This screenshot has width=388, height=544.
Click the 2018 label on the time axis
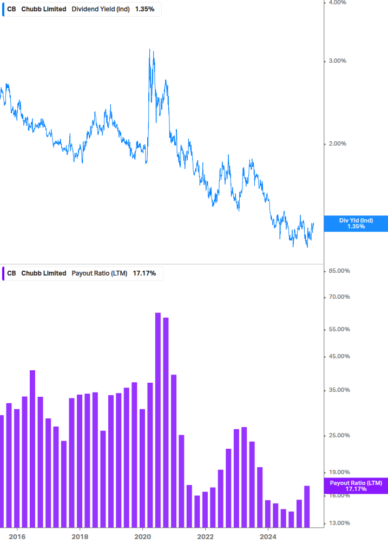tap(80, 537)
